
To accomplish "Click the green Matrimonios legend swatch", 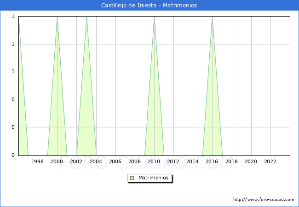I will pyautogui.click(x=132, y=178).
